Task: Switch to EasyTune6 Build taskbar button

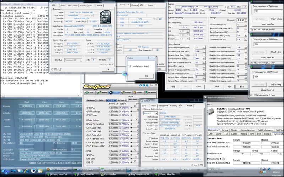Action: pyautogui.click(x=139, y=175)
